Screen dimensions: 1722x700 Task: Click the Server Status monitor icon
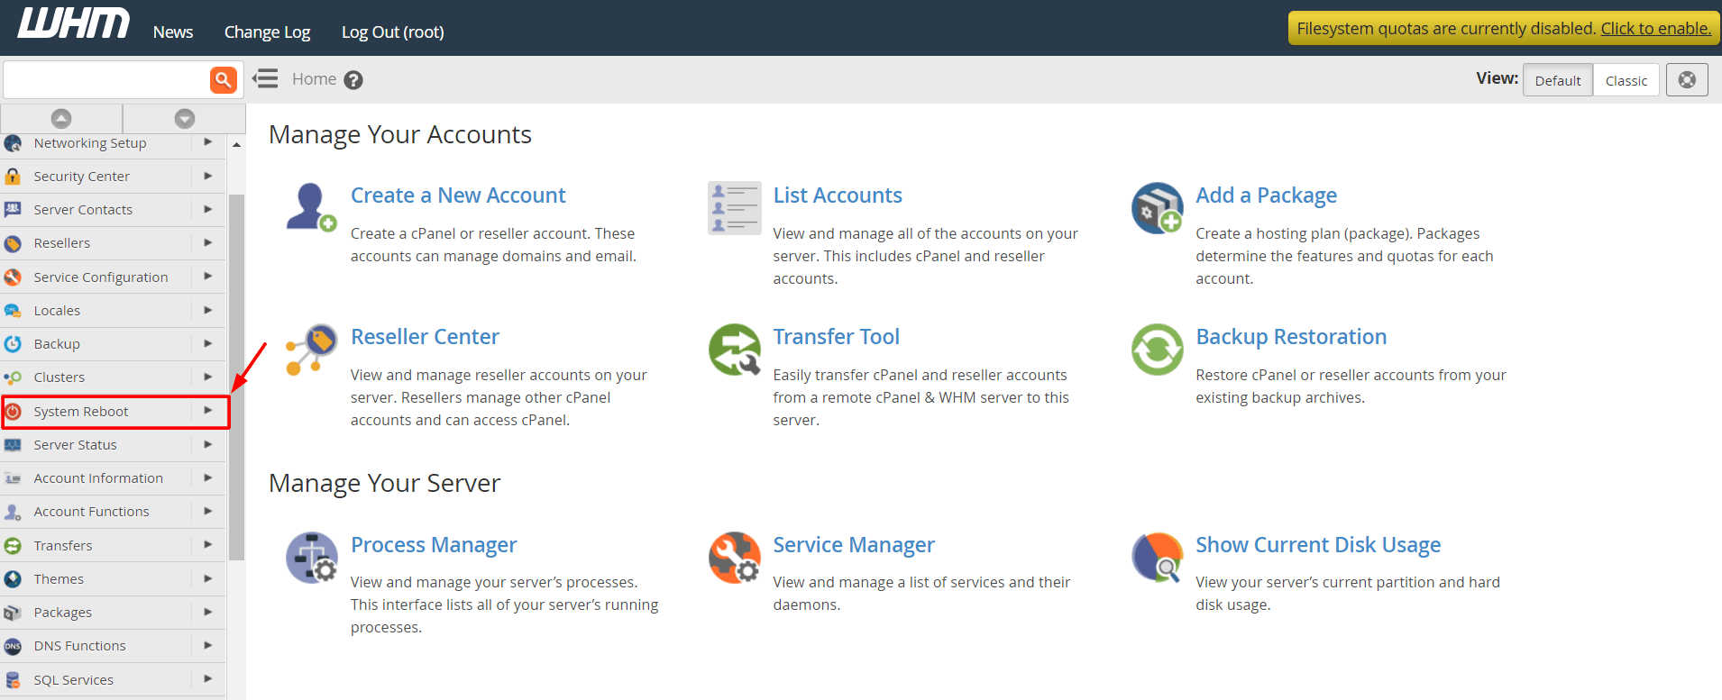point(13,444)
